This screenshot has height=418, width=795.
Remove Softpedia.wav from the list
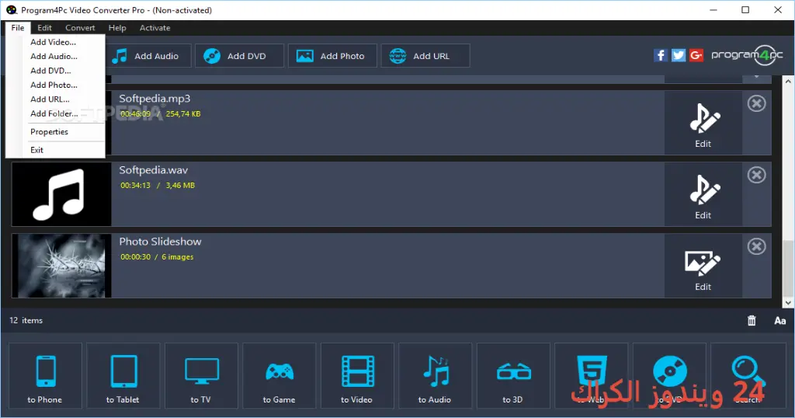[756, 175]
